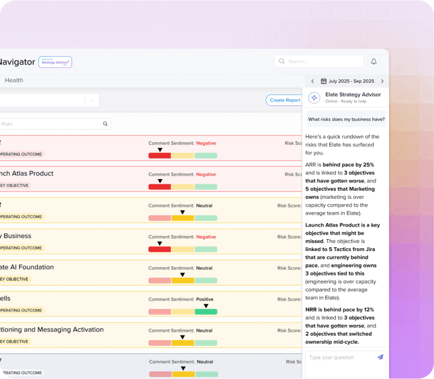Go to next date range
This screenshot has height=379, width=434.
tap(382, 81)
